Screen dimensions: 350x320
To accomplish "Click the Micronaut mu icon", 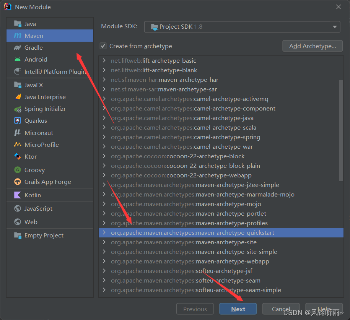I will tap(18, 133).
